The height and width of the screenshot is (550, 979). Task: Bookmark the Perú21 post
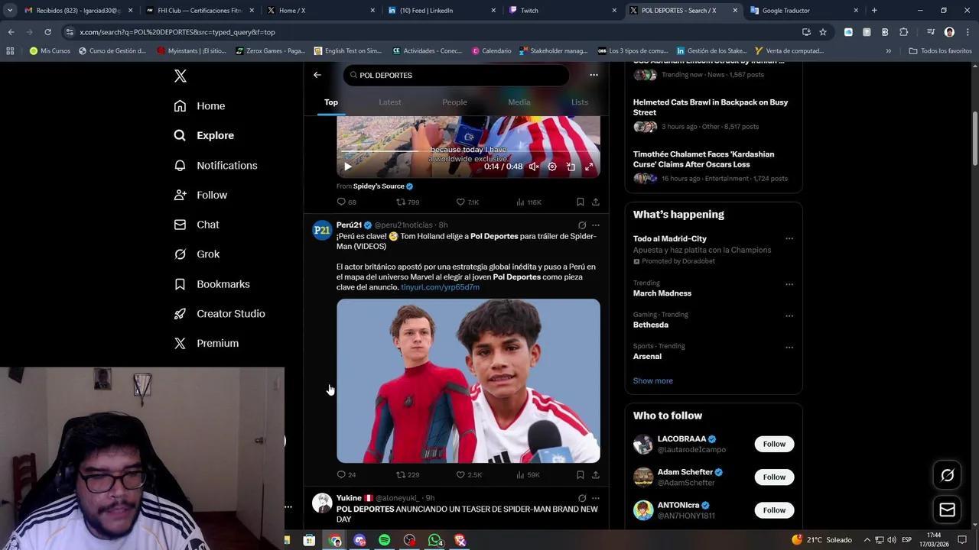click(x=581, y=475)
